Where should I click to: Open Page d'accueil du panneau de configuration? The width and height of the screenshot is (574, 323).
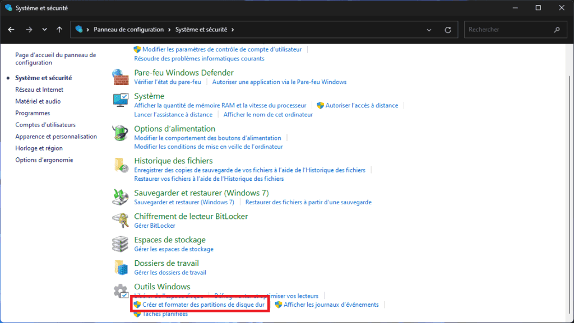pyautogui.click(x=55, y=59)
